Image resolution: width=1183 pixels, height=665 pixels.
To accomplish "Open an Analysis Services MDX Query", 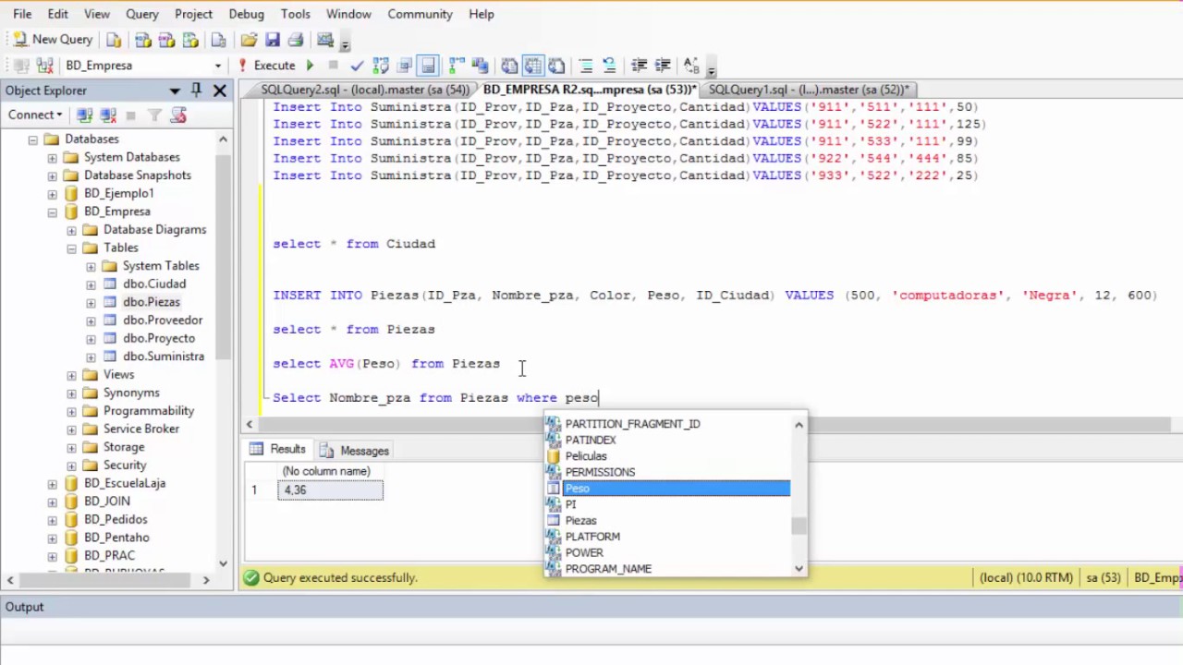I will (x=143, y=40).
